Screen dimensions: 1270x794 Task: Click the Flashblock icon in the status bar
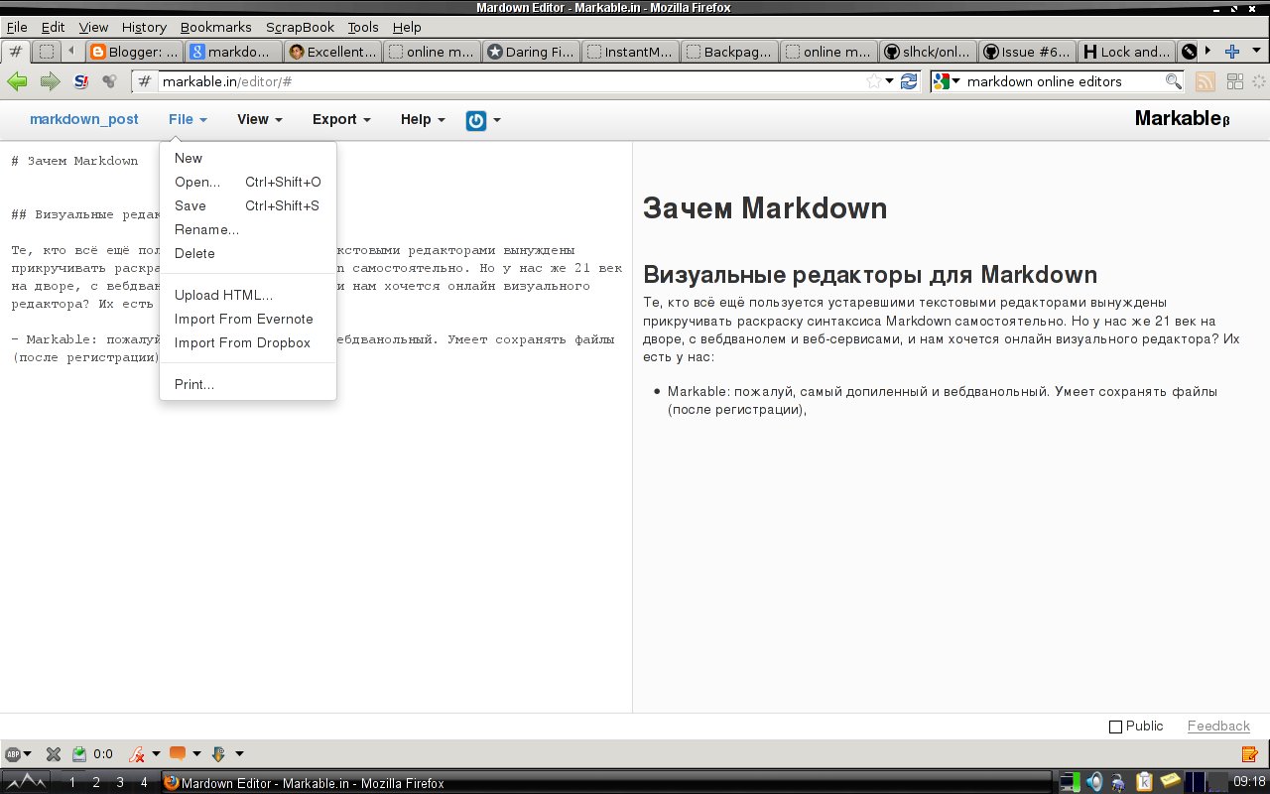134,754
